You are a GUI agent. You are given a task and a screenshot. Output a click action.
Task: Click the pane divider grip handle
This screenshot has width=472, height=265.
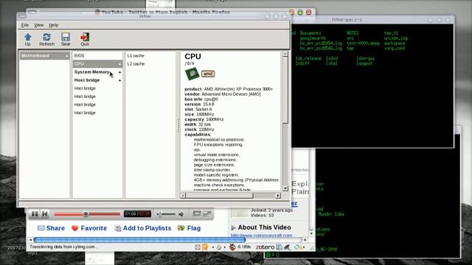click(x=178, y=125)
